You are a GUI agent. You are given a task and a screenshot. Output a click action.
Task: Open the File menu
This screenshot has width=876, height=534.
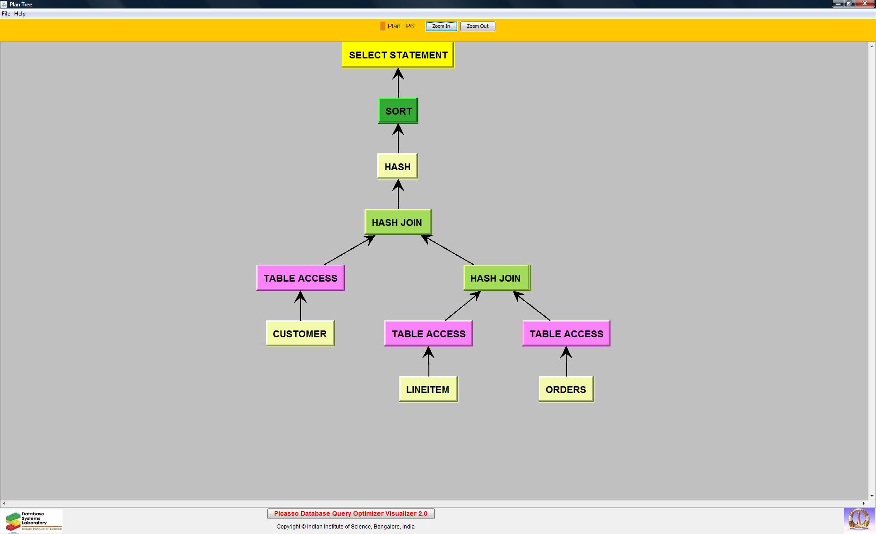pos(6,14)
